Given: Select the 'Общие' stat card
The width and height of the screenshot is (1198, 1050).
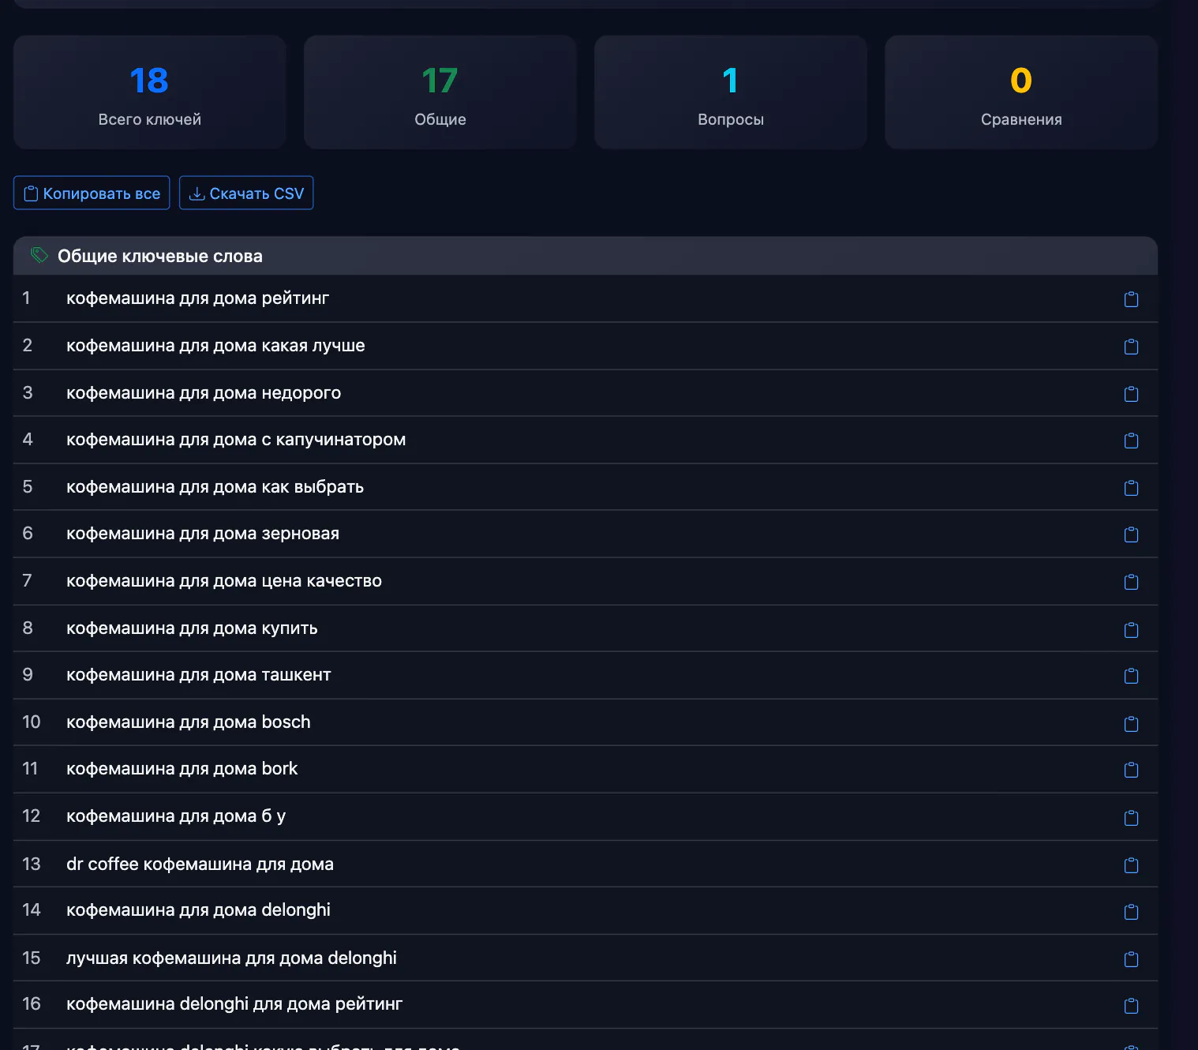Looking at the screenshot, I should 440,92.
